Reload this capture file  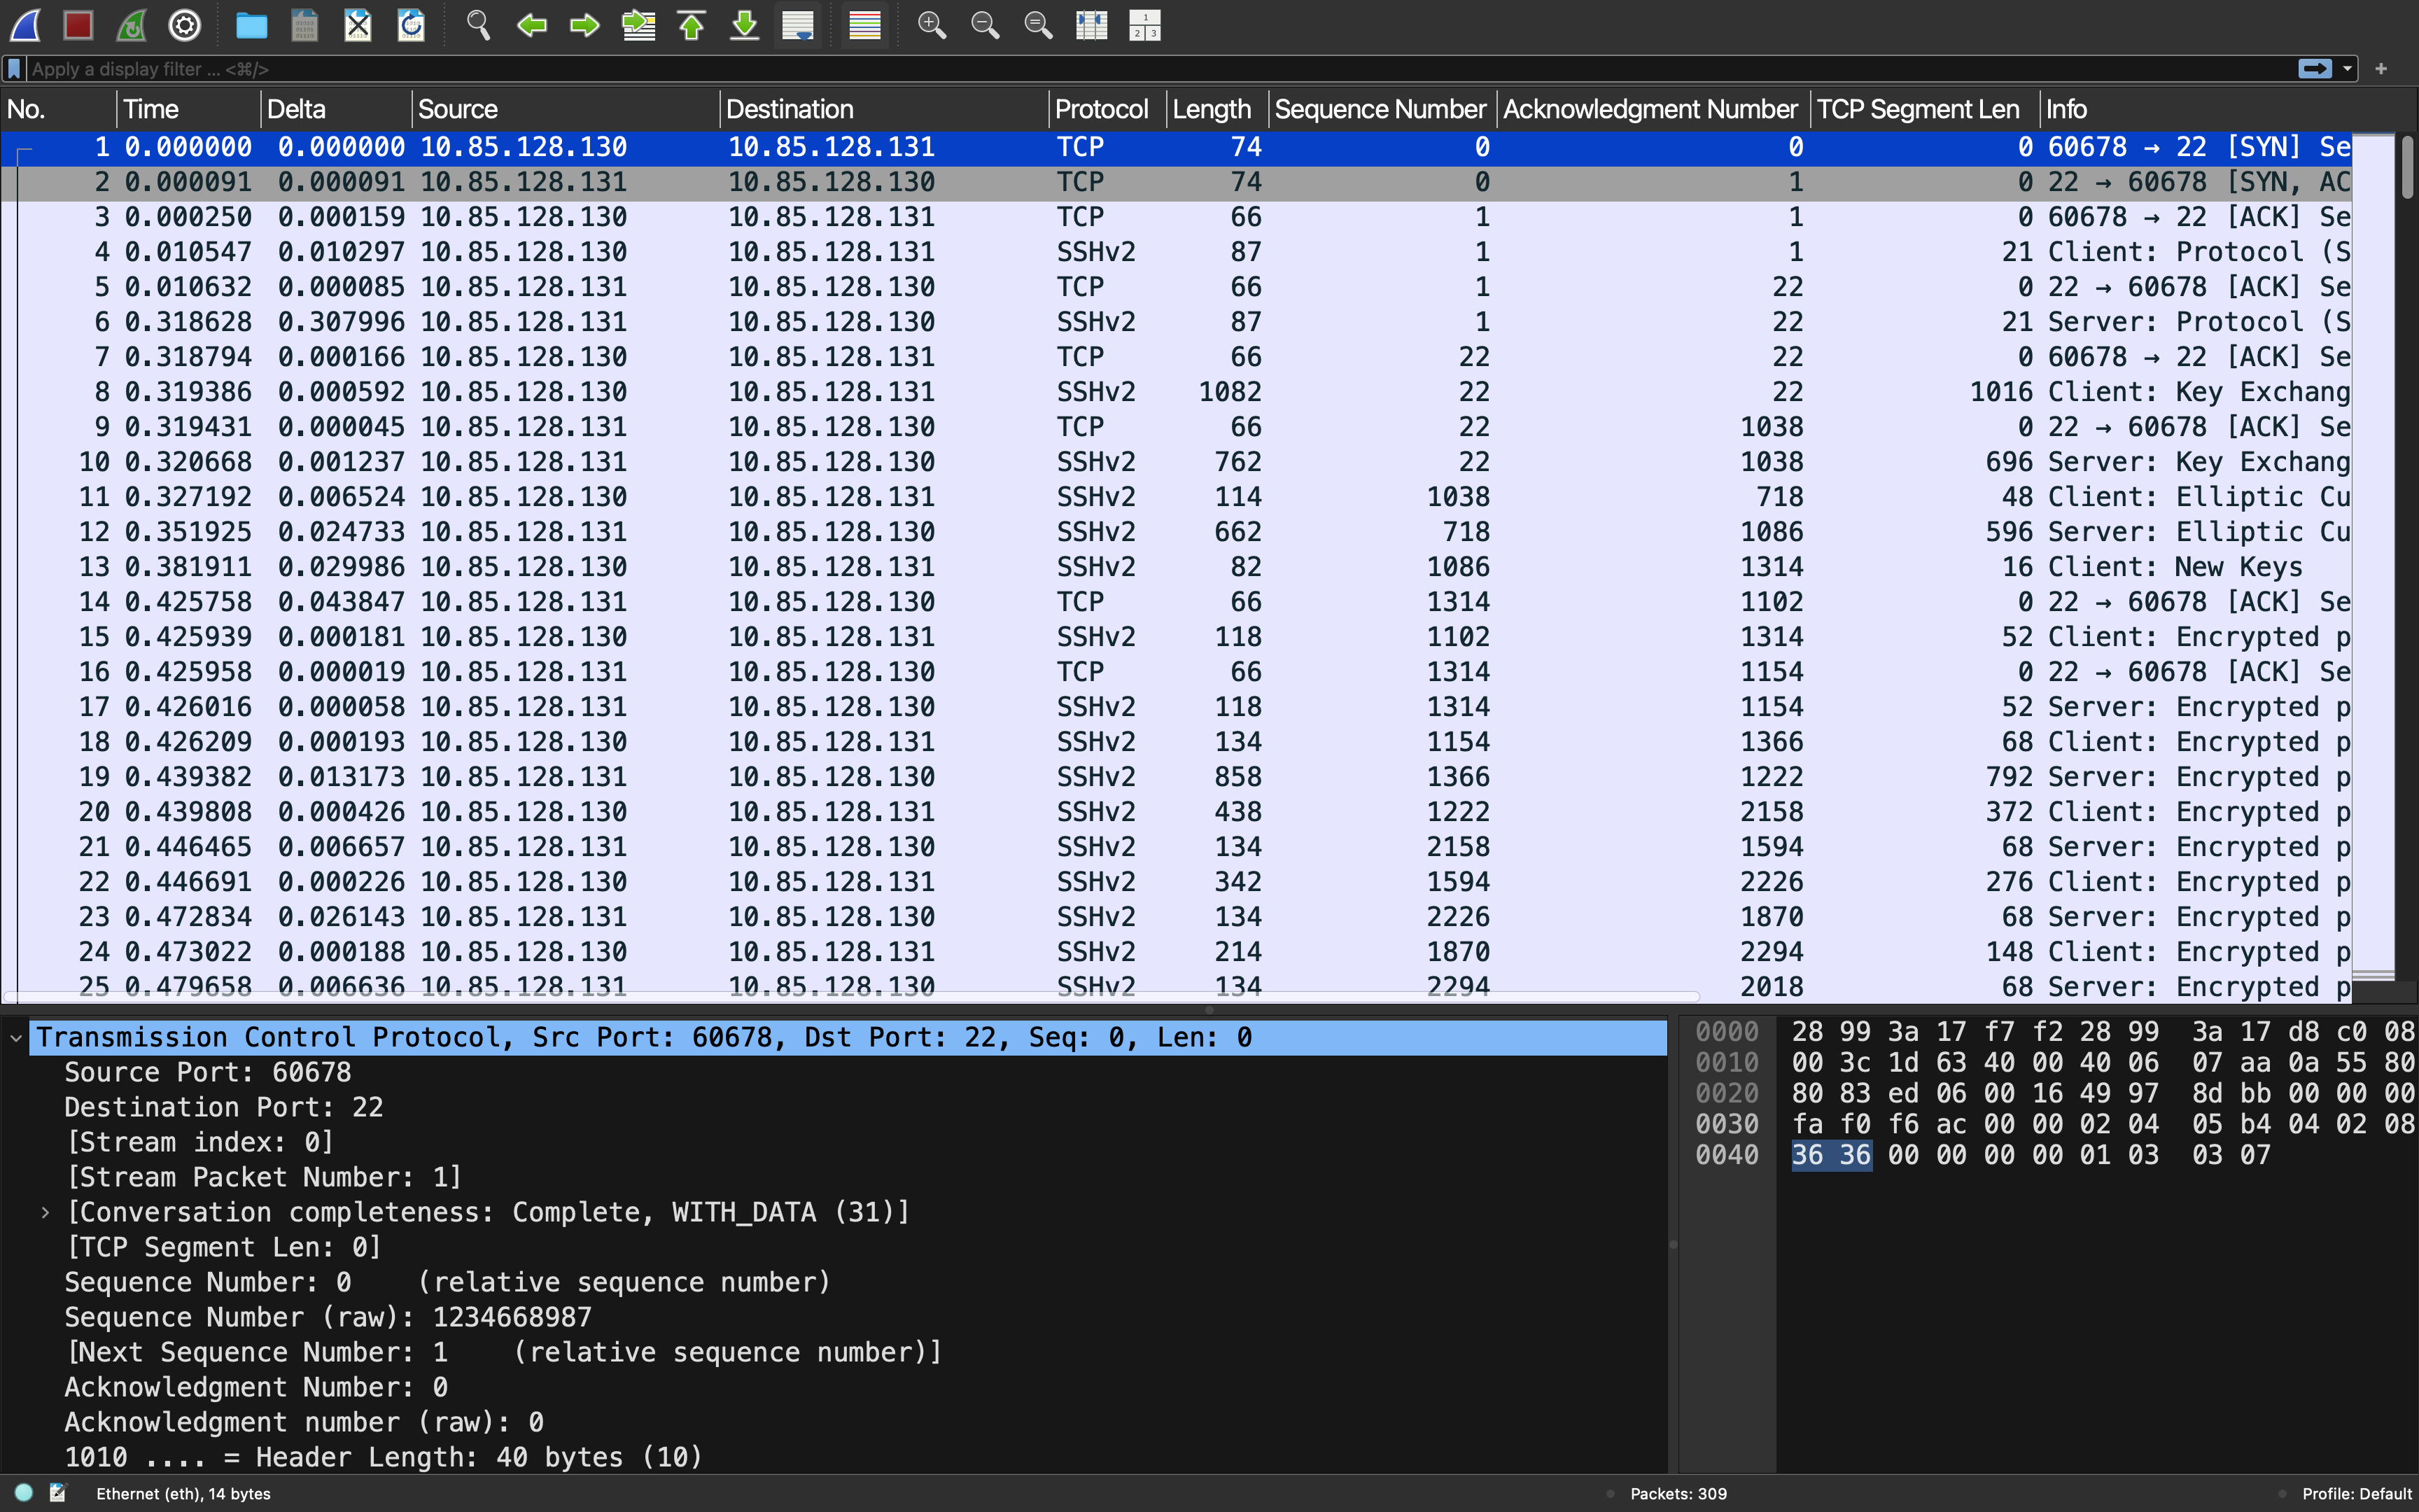point(410,25)
